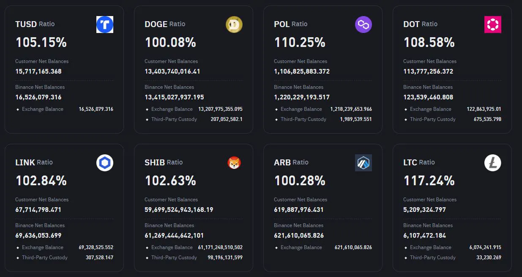Click DOT Customer Net Balances label
The height and width of the screenshot is (277, 522).
(x=430, y=61)
